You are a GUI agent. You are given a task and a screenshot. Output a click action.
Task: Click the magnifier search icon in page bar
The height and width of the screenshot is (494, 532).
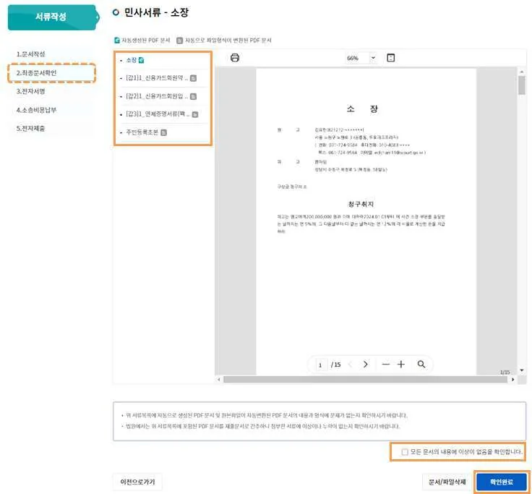[421, 365]
